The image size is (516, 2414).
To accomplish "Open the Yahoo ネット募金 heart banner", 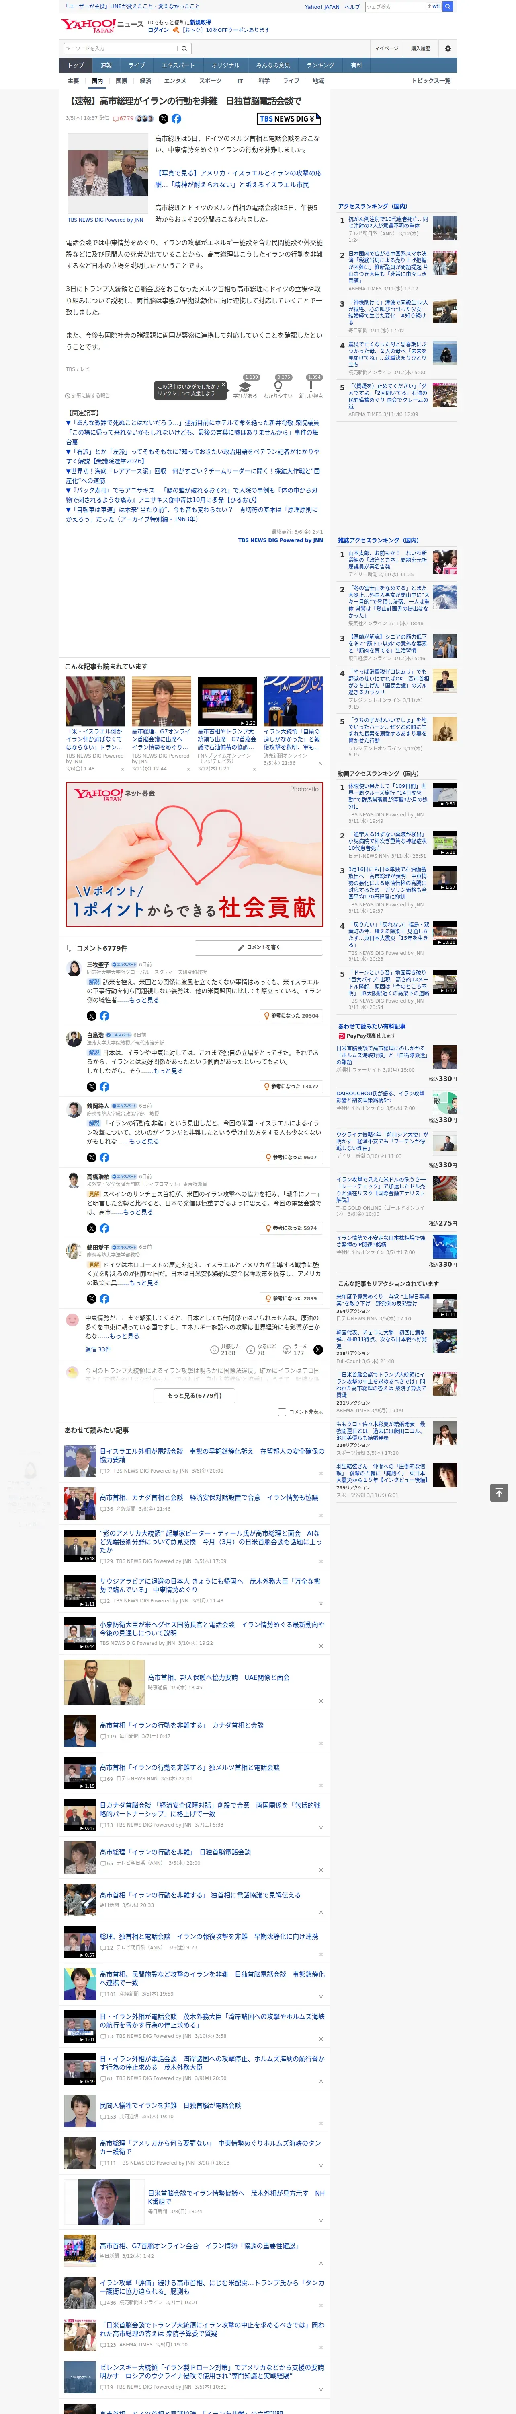I will point(195,854).
